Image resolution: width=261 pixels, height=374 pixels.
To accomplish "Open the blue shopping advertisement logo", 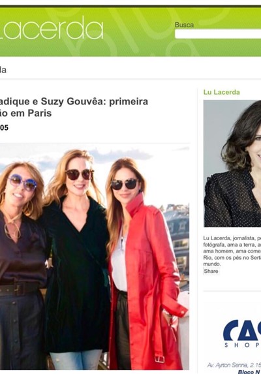I will coord(242,334).
